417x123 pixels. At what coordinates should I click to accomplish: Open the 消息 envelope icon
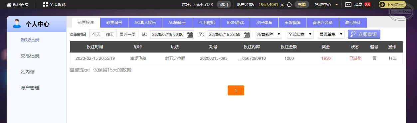348,5
